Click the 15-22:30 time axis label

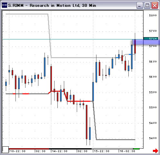tap(102, 151)
